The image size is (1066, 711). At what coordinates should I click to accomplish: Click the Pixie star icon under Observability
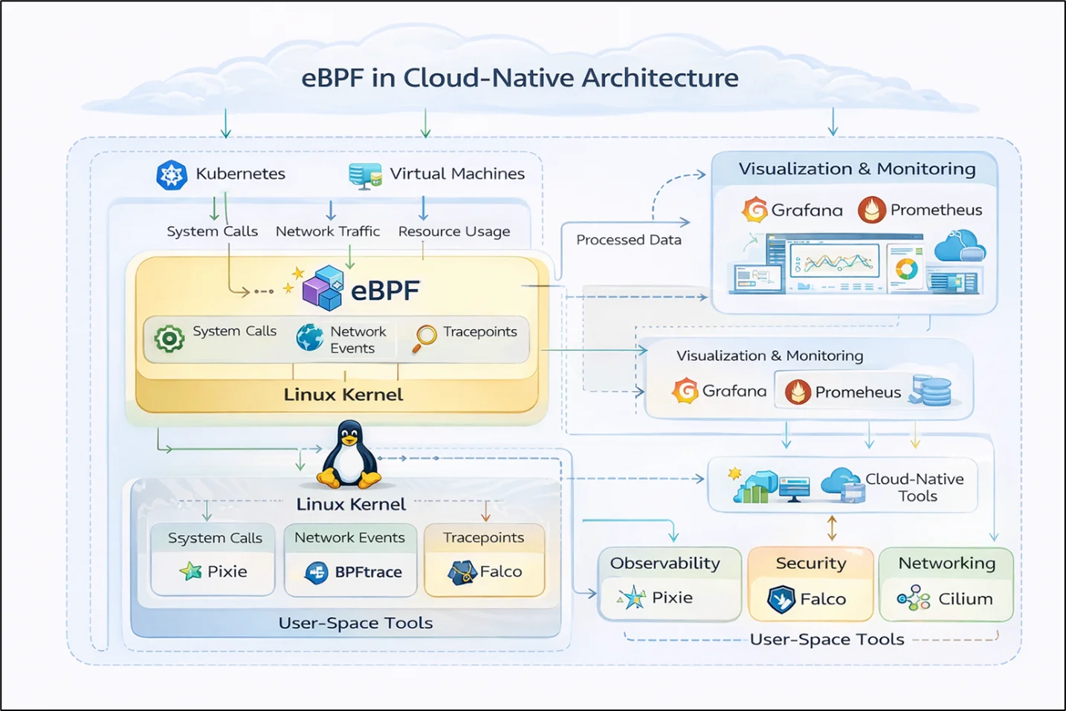point(633,597)
